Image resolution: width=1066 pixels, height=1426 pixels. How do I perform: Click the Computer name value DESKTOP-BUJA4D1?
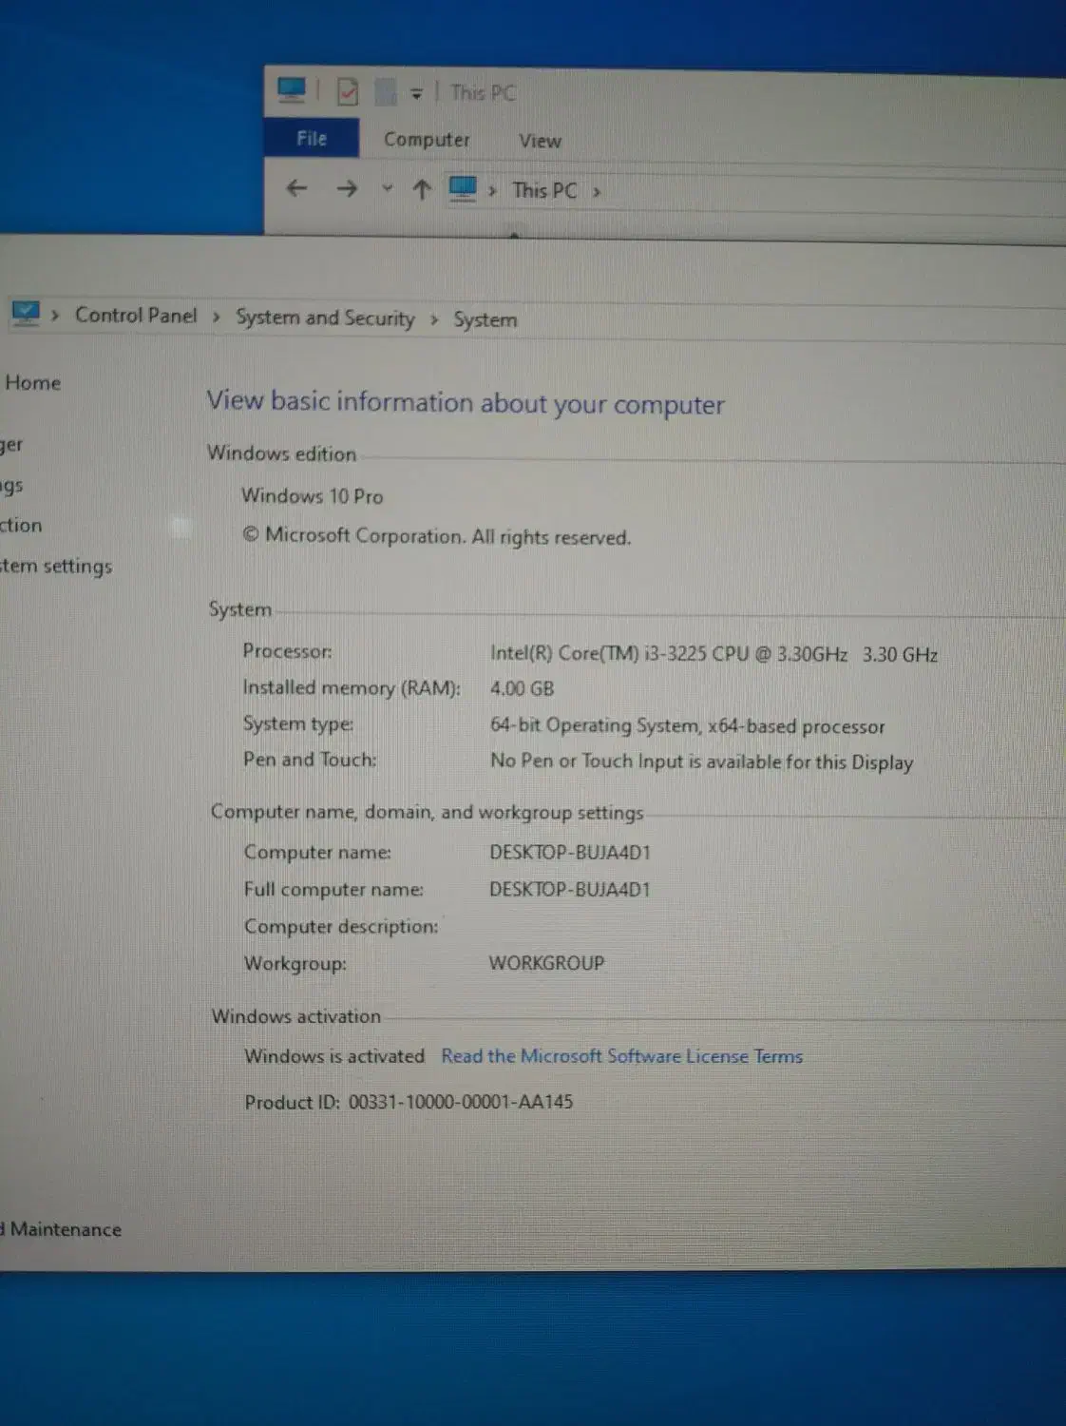[569, 852]
